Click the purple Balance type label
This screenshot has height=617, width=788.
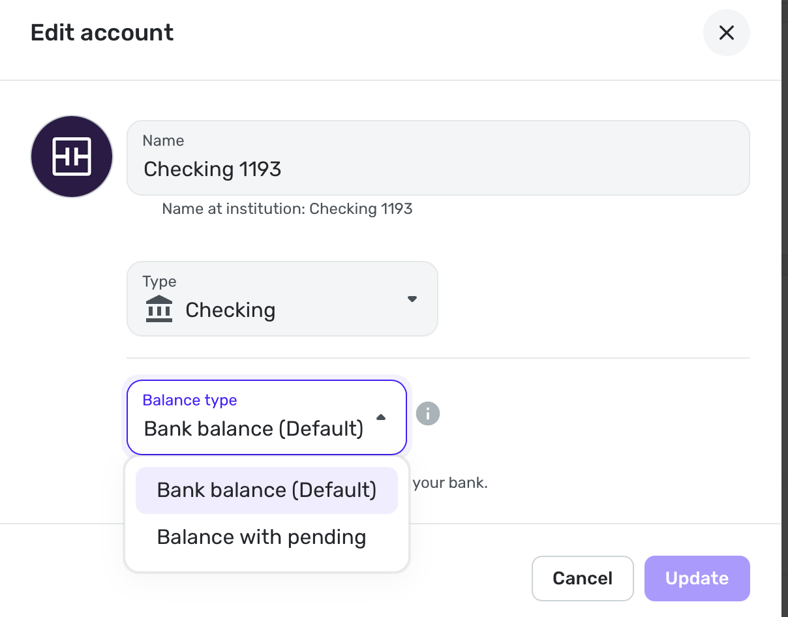[x=190, y=400]
